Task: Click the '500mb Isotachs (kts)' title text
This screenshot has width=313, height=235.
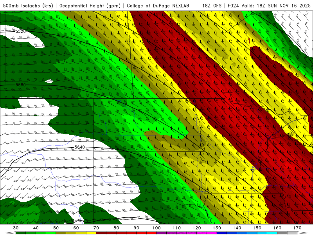Action: click(x=28, y=6)
